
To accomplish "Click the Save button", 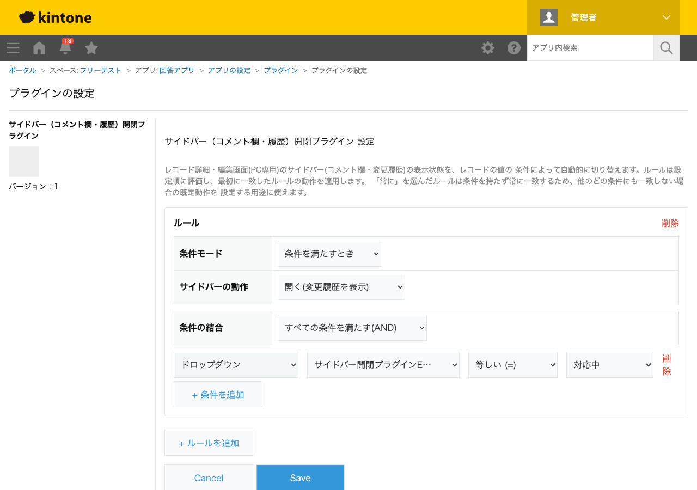I will 300,477.
